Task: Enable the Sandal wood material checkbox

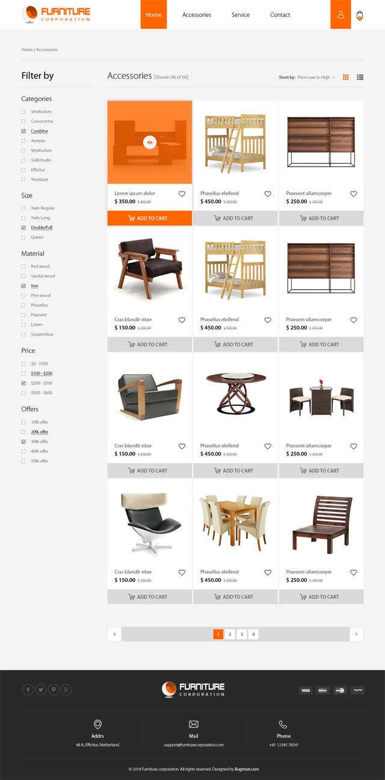Action: (x=23, y=276)
